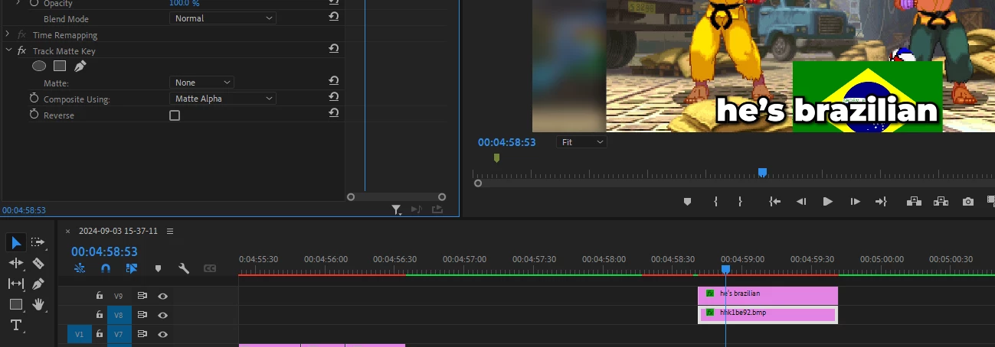Reset the Blend Mode parameter
Screen dimensions: 995x347
(334, 17)
